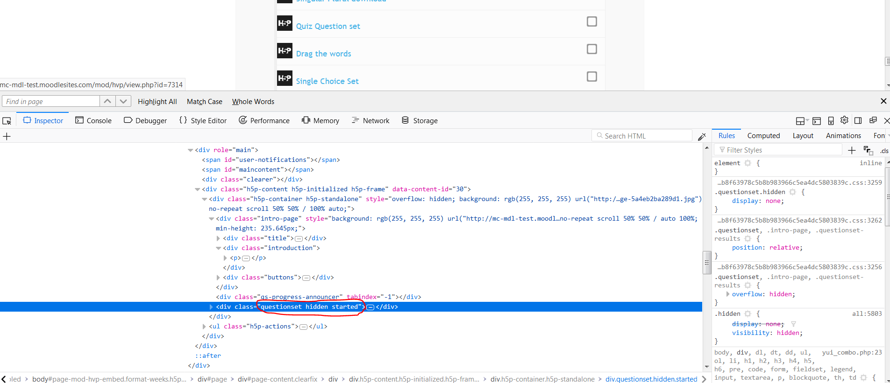Image resolution: width=890 pixels, height=383 pixels.
Task: Expand the ul h5p-actions node
Action: [204, 327]
